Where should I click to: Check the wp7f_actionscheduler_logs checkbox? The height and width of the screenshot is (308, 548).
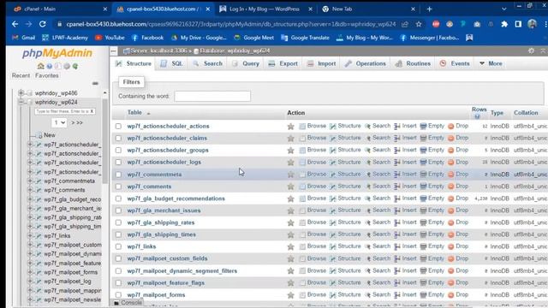click(118, 163)
